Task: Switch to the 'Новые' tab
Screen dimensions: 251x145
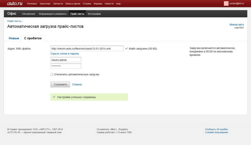Action: click(14, 38)
